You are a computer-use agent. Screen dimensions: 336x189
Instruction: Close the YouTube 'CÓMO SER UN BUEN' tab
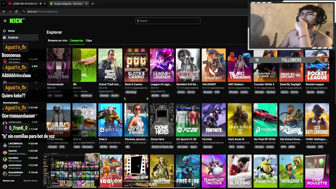click(45, 4)
